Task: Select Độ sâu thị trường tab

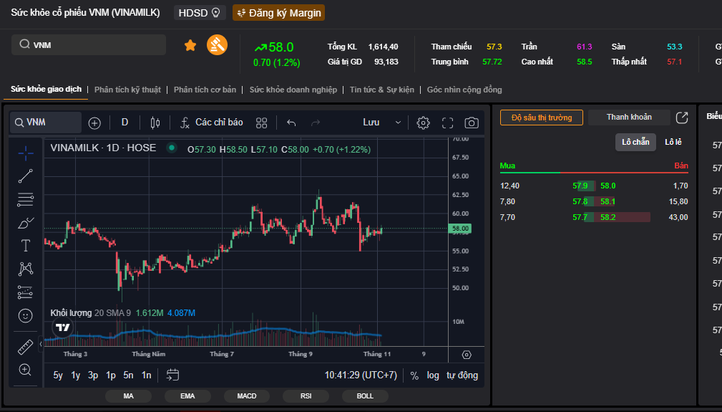Action: [x=542, y=118]
